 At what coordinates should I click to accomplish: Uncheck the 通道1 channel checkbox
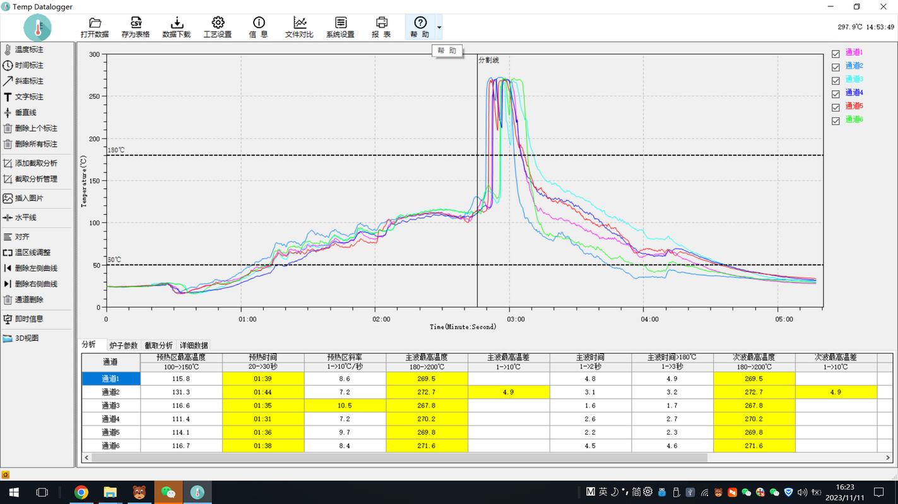pyautogui.click(x=836, y=54)
